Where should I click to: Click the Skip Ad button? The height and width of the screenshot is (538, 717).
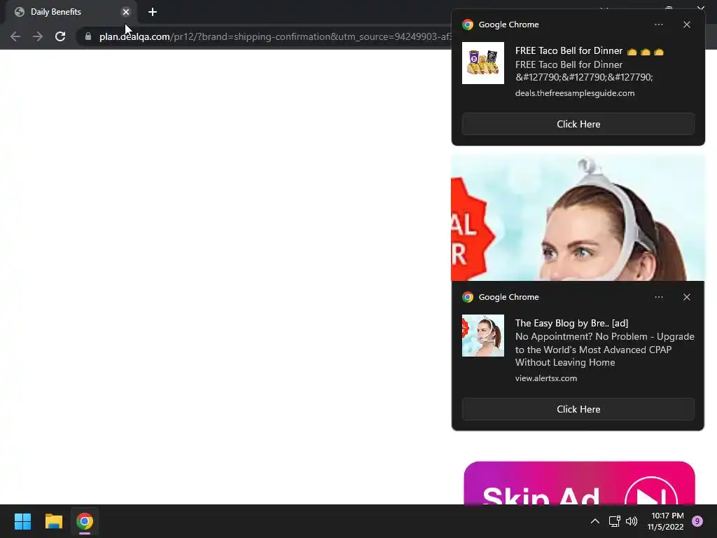579,483
